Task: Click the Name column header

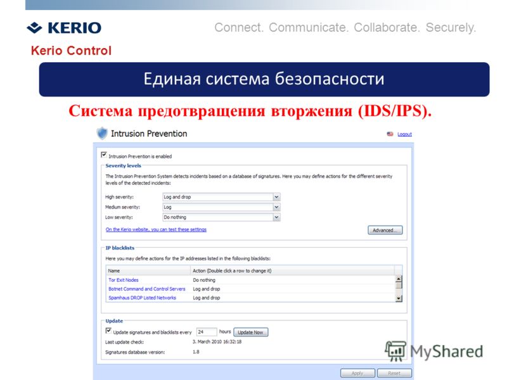Action: click(148, 271)
